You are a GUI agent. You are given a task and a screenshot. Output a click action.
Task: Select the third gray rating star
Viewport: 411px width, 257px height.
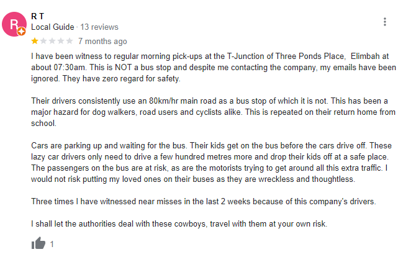[x=52, y=41]
